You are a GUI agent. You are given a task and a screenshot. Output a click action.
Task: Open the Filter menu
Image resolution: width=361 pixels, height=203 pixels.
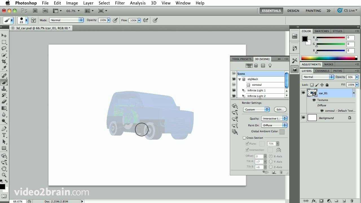120,3
